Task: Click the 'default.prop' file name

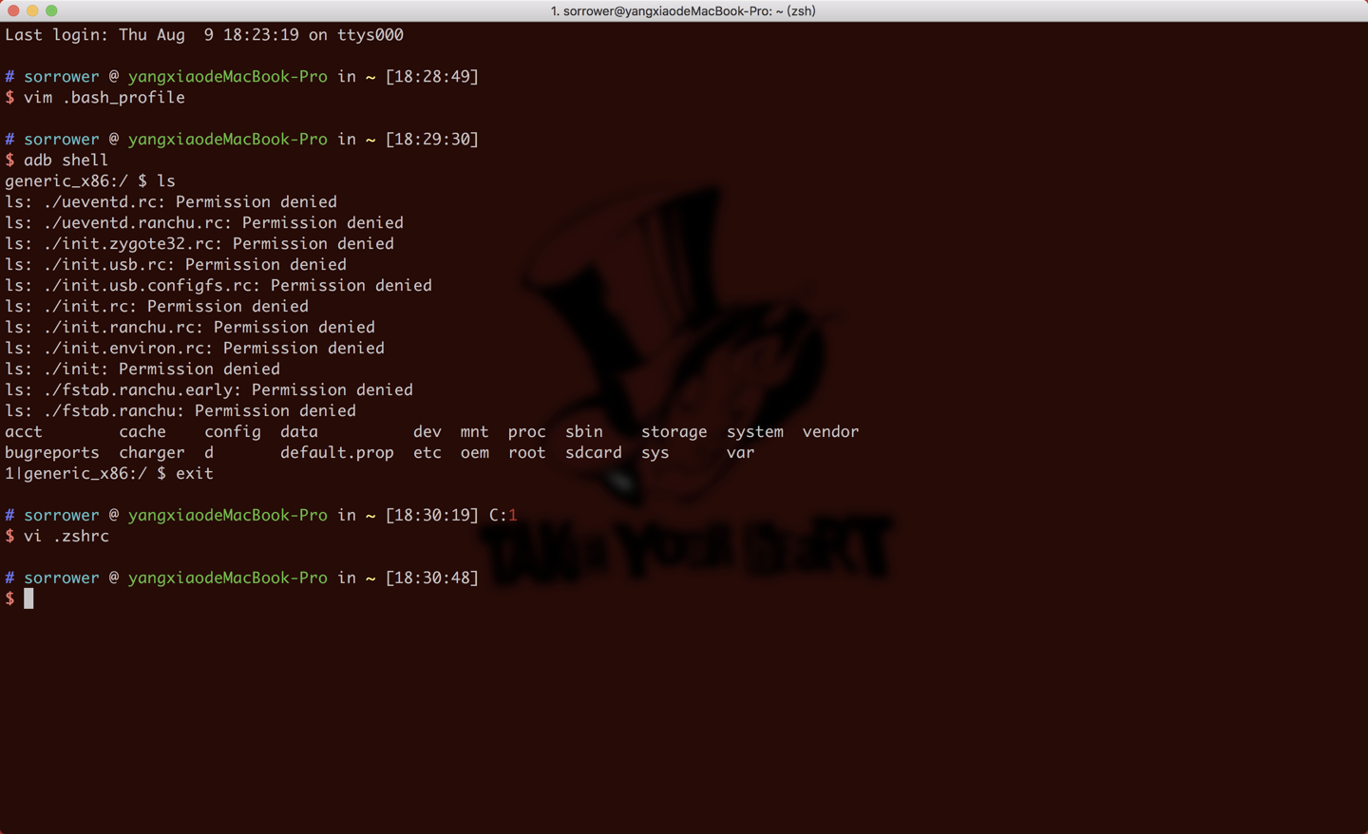Action: (x=337, y=453)
